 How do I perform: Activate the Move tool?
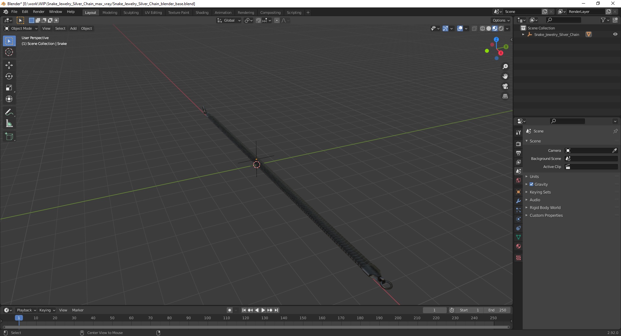pos(9,65)
